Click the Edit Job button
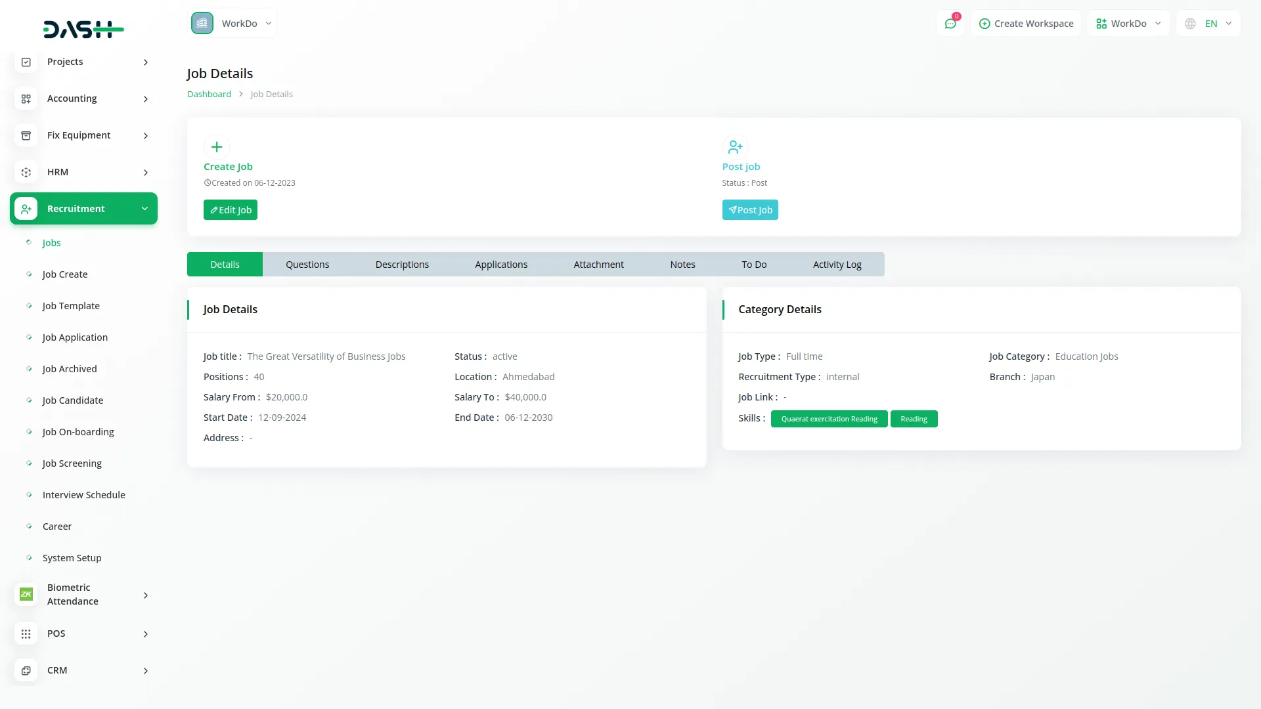 (231, 210)
